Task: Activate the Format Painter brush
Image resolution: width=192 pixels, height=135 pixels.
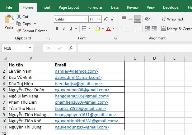Action: point(19,31)
